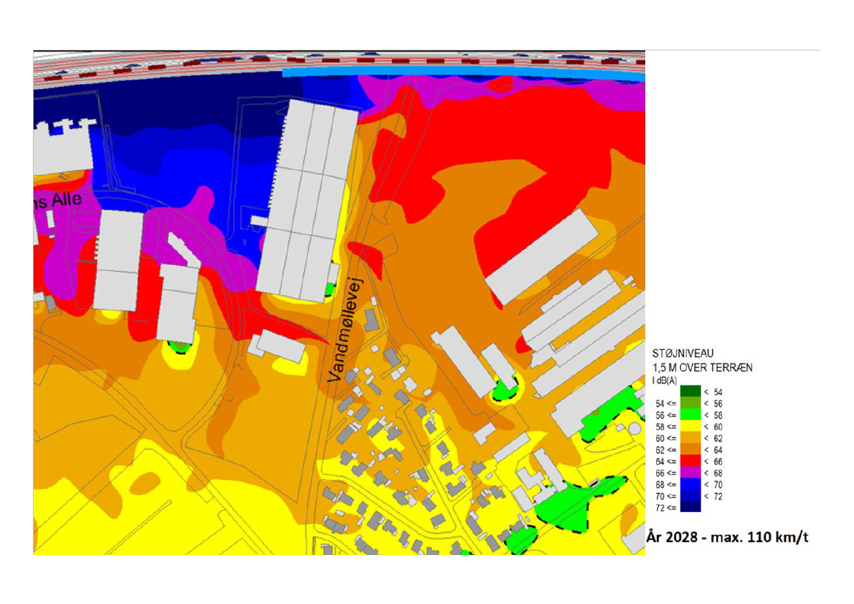The height and width of the screenshot is (604, 854).
Task: Click the medium blue 70–72 legend swatch
Action: click(690, 495)
